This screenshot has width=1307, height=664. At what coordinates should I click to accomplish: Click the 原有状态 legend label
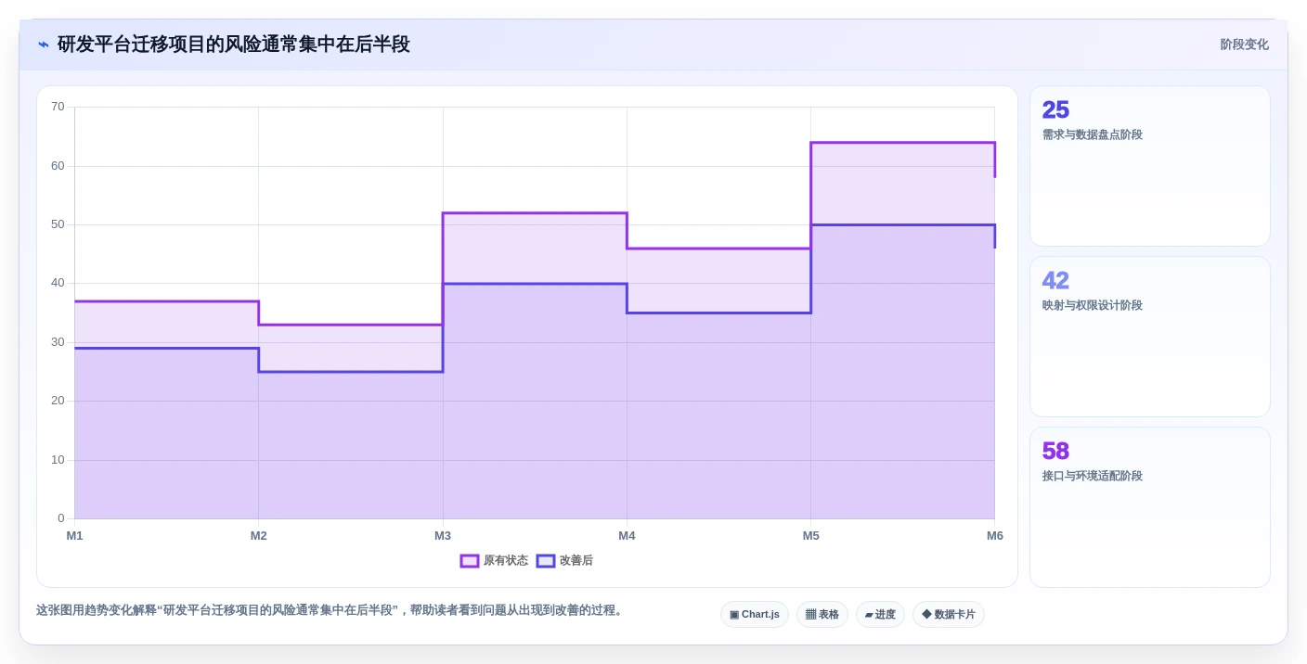click(x=506, y=561)
